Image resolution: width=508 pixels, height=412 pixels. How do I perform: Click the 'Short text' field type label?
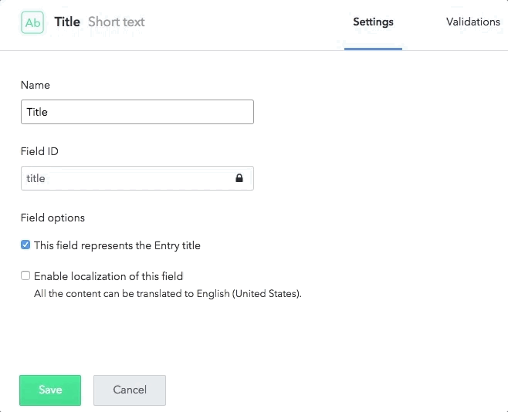117,22
